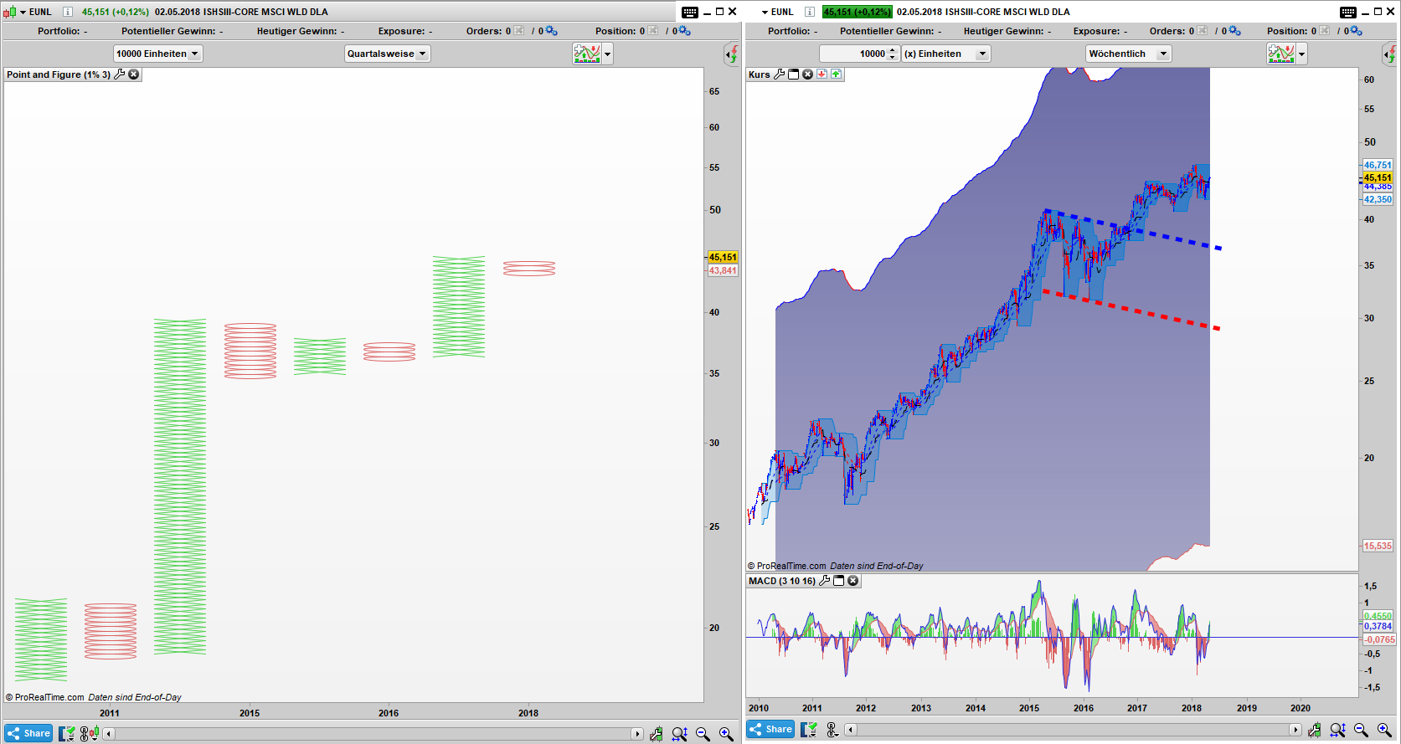Remove the MACD indicator panel
This screenshot has height=744, width=1401.
853,581
